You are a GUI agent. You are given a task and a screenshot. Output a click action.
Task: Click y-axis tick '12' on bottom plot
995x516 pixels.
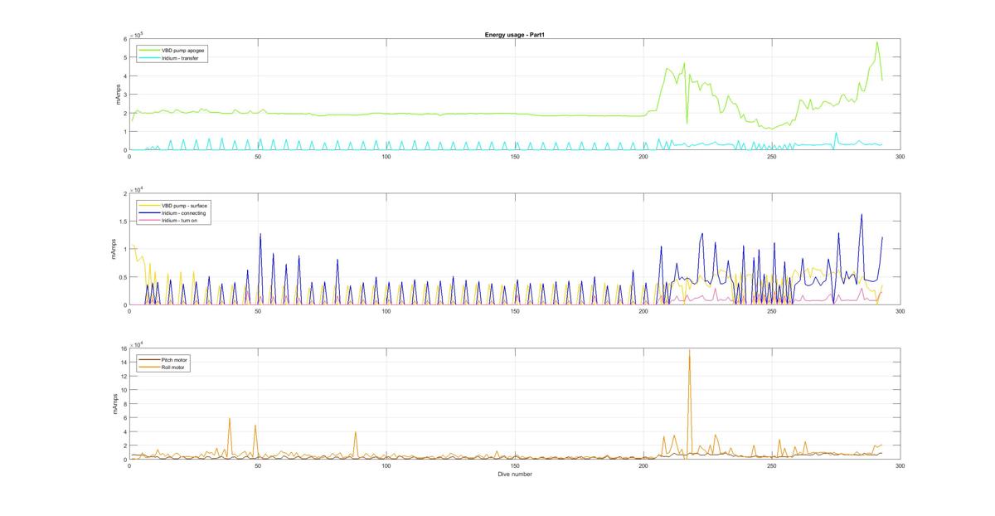tap(123, 377)
